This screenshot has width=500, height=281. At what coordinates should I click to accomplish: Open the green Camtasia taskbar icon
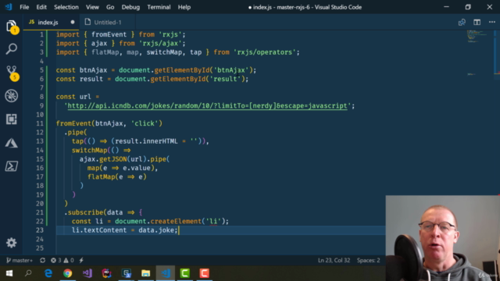[x=185, y=273]
